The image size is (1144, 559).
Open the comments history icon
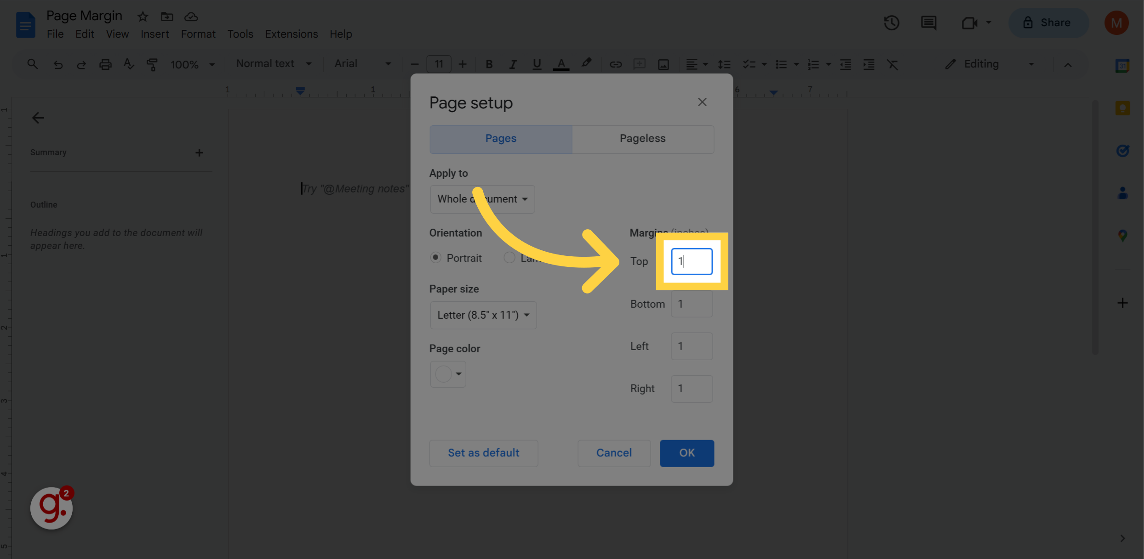(928, 23)
